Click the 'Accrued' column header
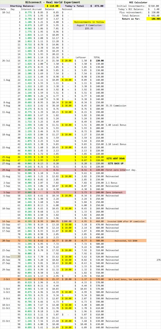The image size is (161, 329). point(37,9)
